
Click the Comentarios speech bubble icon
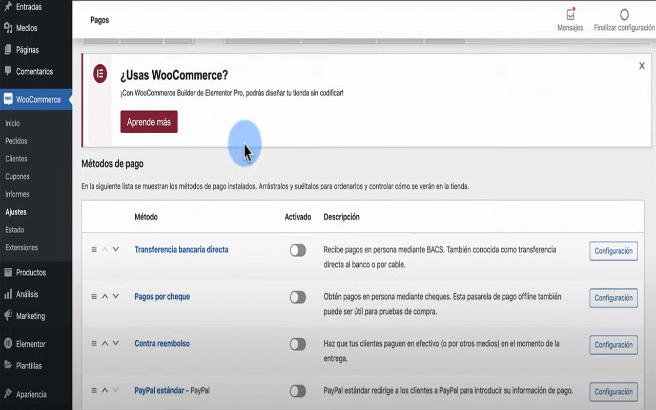[9, 71]
